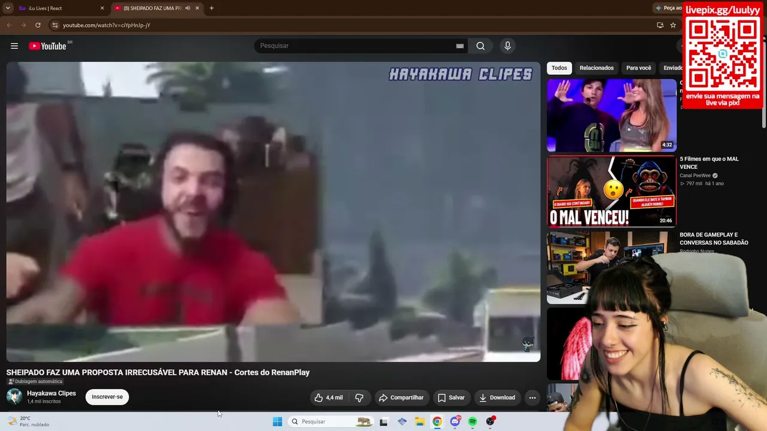Close the SHEIPADO YouTube tab

(x=198, y=8)
